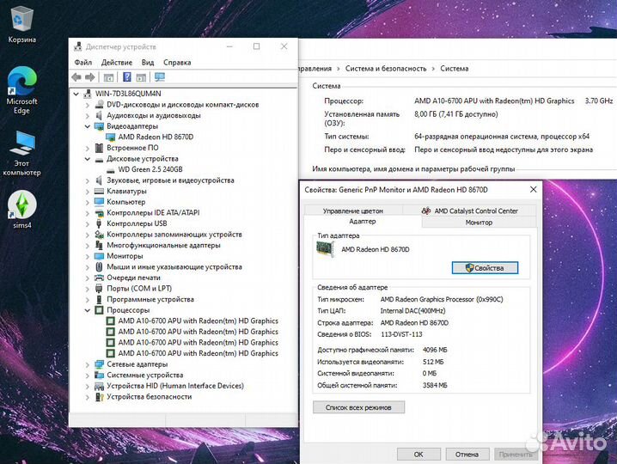
Task: Click the Порты (COM и LPT) icon
Action: pos(99,289)
